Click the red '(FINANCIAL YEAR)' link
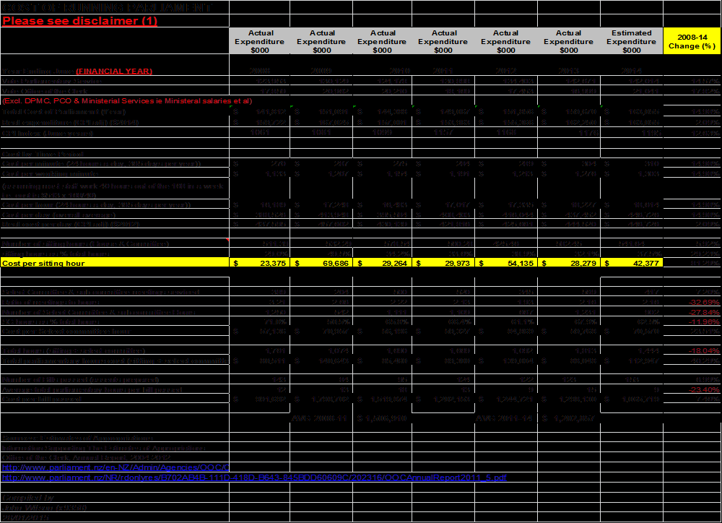 click(x=114, y=71)
